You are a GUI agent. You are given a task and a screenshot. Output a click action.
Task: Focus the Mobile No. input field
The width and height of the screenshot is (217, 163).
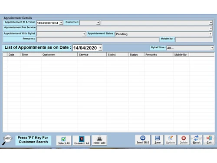194,40
